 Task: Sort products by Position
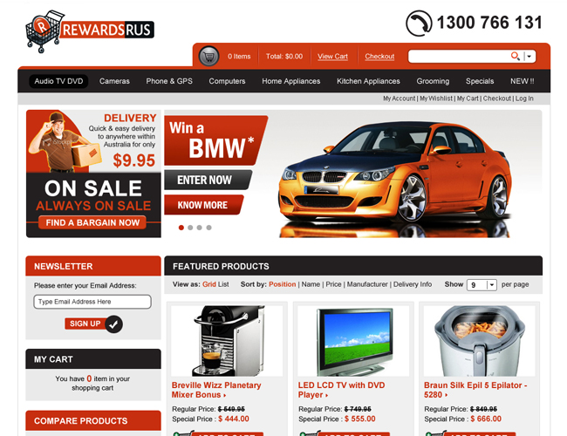[x=282, y=284]
